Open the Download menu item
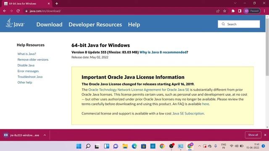 [50, 24]
